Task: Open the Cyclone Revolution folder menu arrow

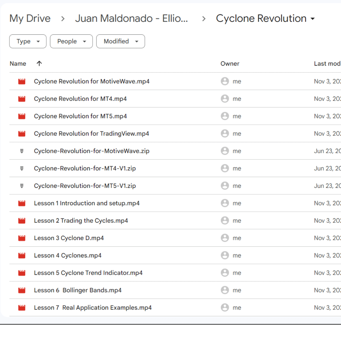Action: point(313,19)
